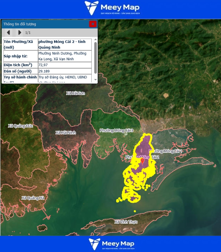The image size is (221, 252).
Task: Close the Thông tin đối tượng popup
Action: (93, 24)
